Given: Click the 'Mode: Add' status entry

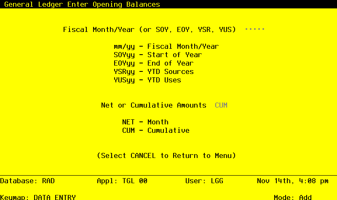Looking at the screenshot, I should 293,197.
